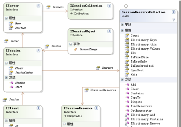Screen dimensions: 181x127
Task: Select the IDictionary.Values property icon
Action: [127, 49]
